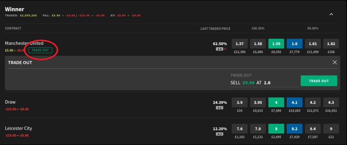The image size is (347, 145).
Task: Click Leicester City last traded 8.2 badge
Action: [219, 134]
